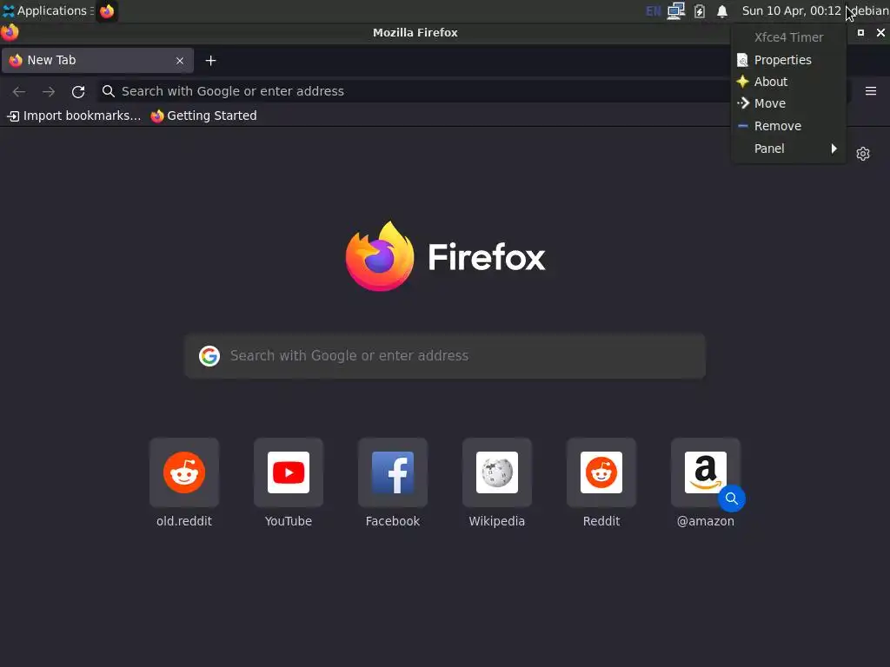Expand the Panel submenu
The image size is (890, 667).
(x=789, y=149)
